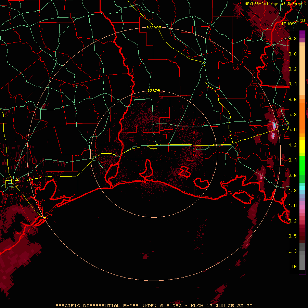This screenshot has height=308, width=308.
Task: Pick the peach swatch beside 8.2
Action: coord(302,70)
